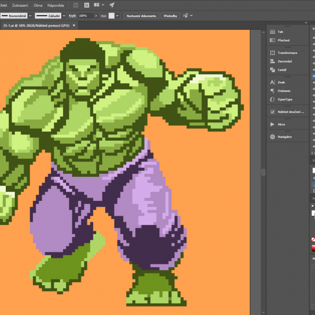
Task: Open the Odstavec paragraph panel
Action: (273, 91)
